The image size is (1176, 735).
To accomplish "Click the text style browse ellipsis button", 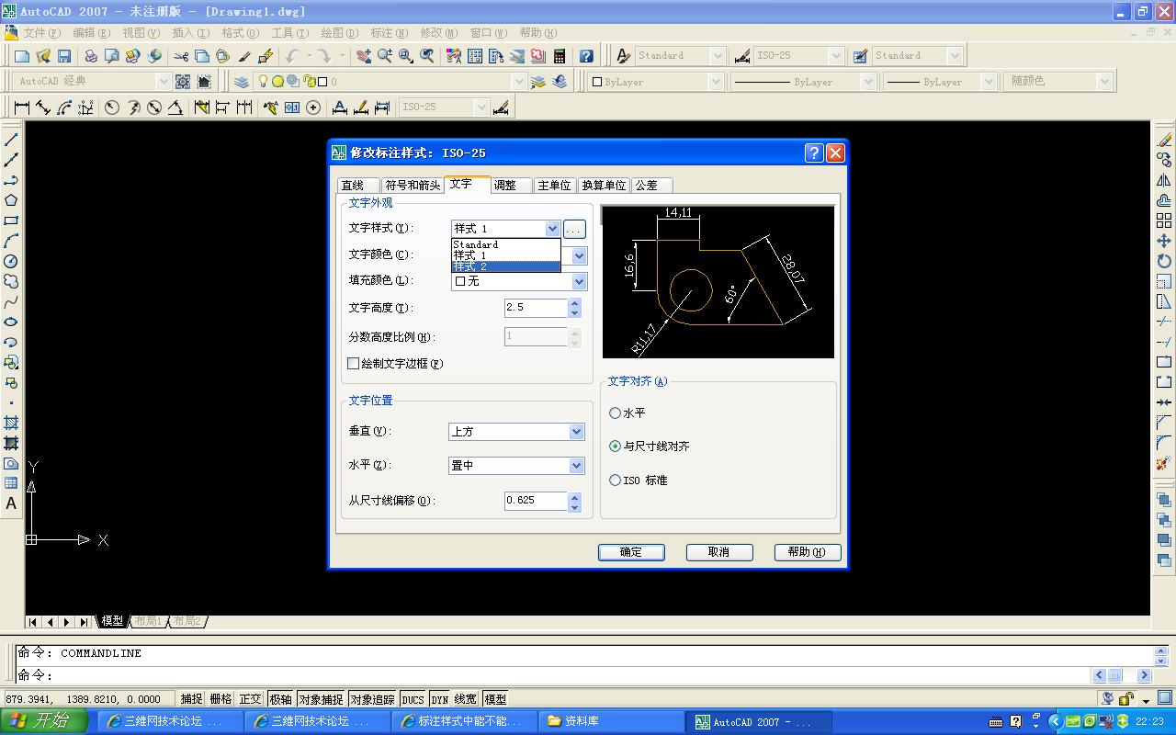I will [x=574, y=229].
